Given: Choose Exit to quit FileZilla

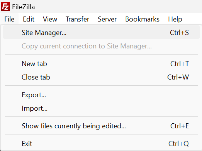Looking at the screenshot, I should pos(101,144).
